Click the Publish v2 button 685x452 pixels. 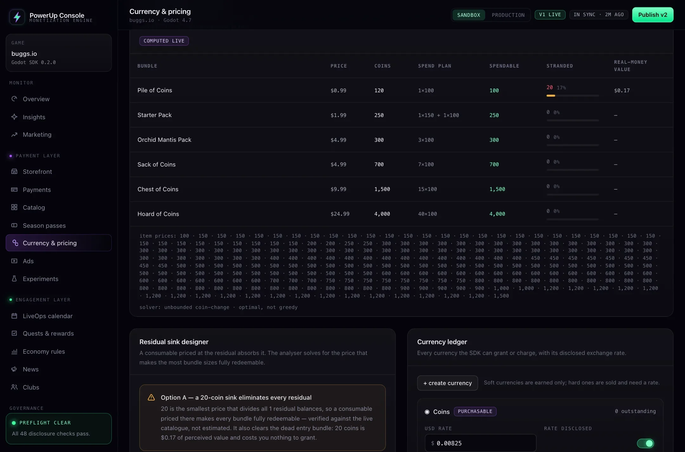tap(653, 15)
